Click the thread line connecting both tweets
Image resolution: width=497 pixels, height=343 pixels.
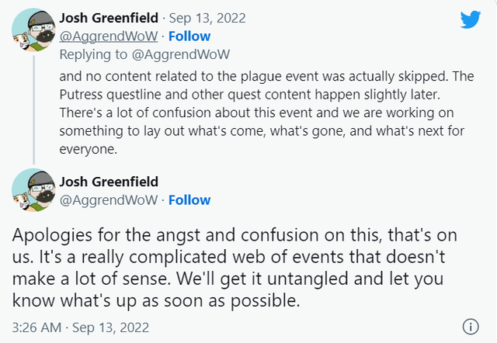[34, 110]
